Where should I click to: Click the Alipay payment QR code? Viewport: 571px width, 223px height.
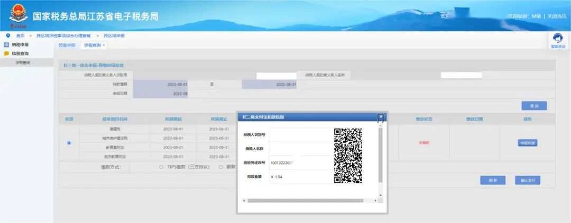click(348, 155)
